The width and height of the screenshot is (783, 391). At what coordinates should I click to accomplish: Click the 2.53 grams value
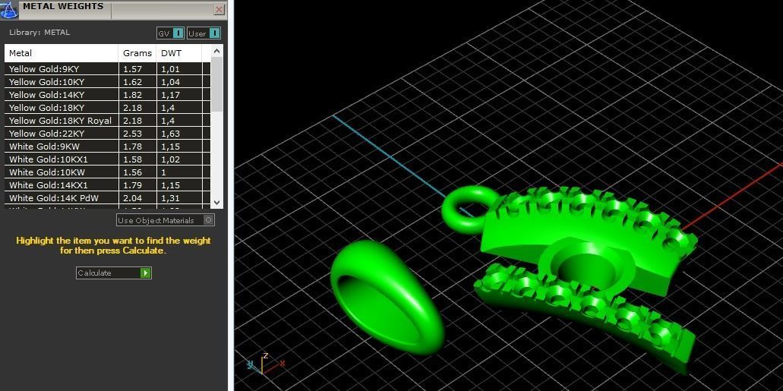pos(132,134)
